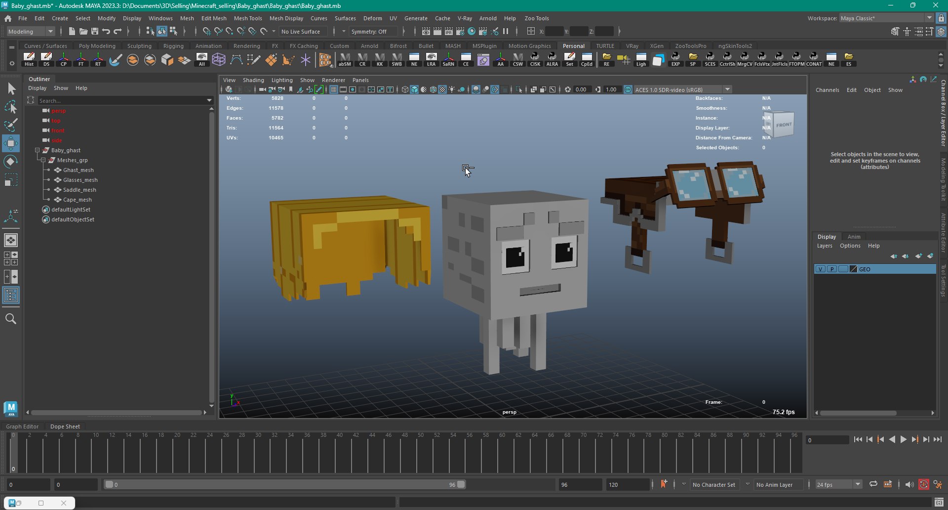Choose the Rotate tool in the toolbox
Image resolution: width=948 pixels, height=510 pixels.
[11, 162]
